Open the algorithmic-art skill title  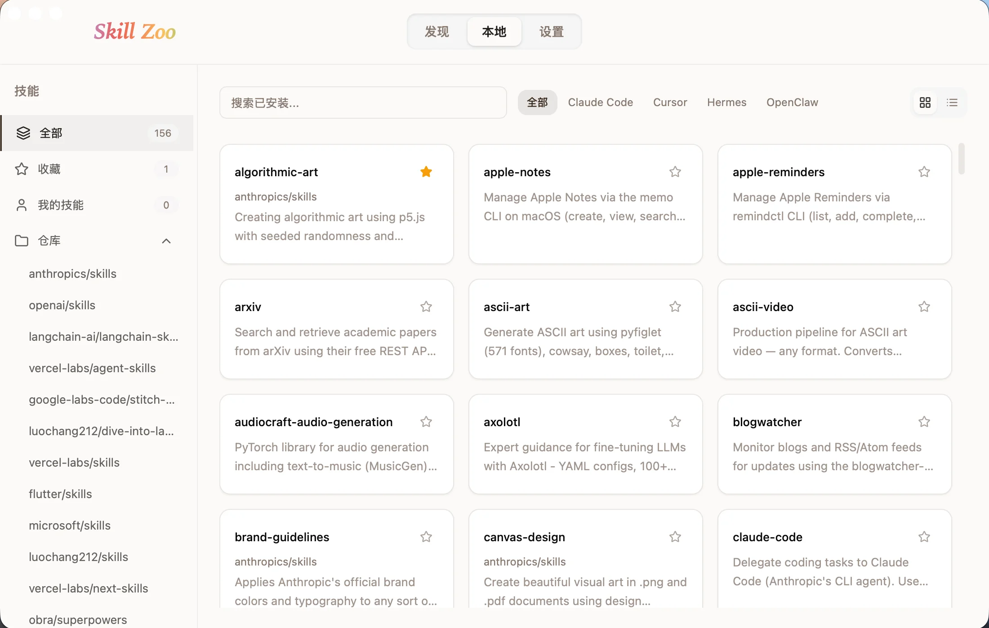click(276, 172)
